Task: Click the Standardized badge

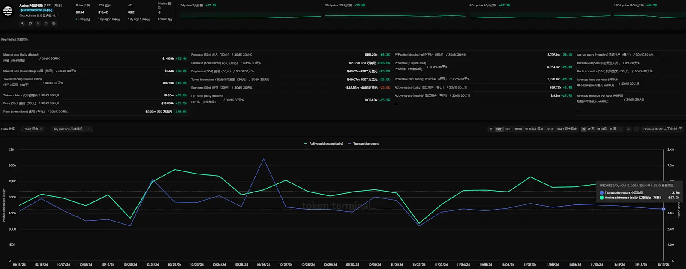Action: 36,10
